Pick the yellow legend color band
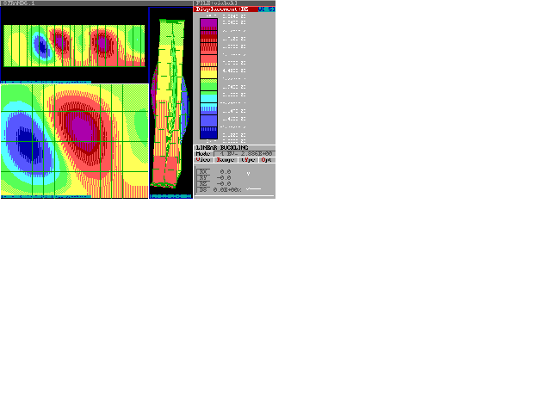The image size is (551, 413). click(x=208, y=73)
